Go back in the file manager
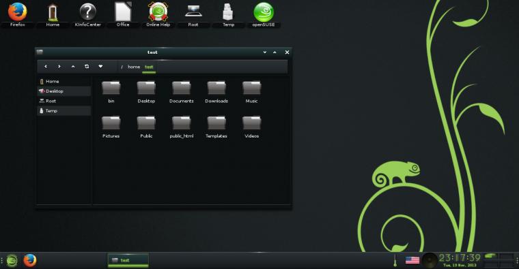The height and width of the screenshot is (269, 519). [x=46, y=67]
